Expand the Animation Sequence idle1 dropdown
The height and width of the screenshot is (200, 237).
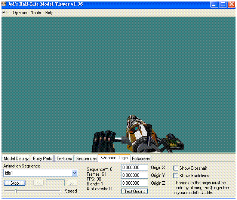point(74,173)
